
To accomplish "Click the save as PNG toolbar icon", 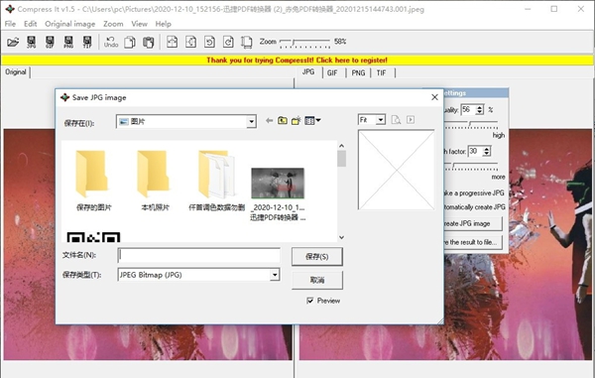I will tap(68, 42).
